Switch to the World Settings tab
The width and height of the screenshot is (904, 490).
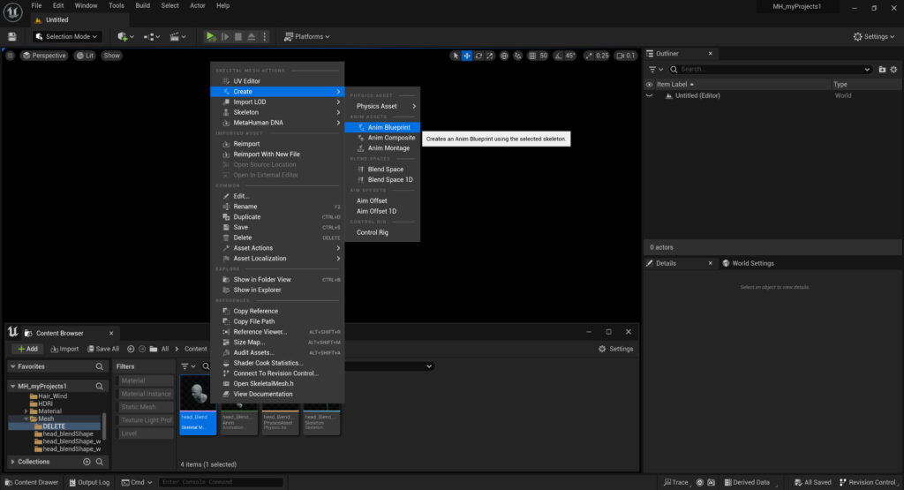[749, 263]
